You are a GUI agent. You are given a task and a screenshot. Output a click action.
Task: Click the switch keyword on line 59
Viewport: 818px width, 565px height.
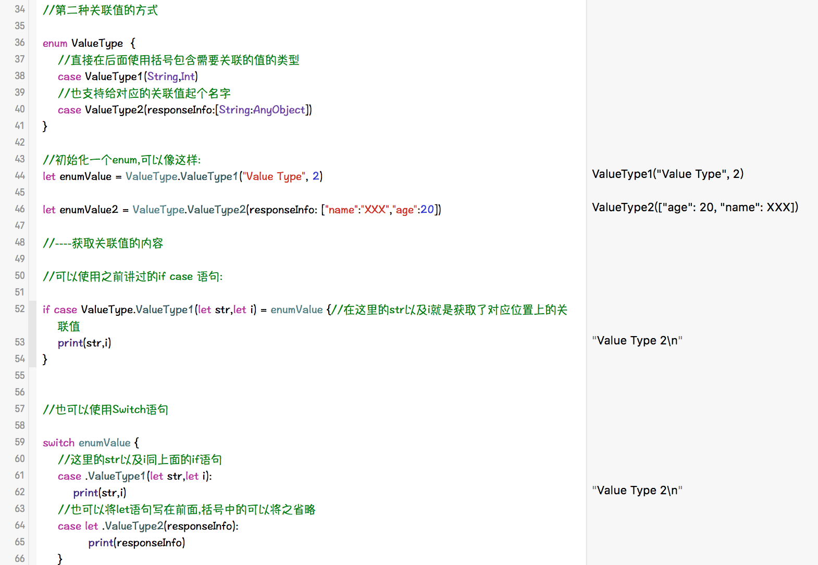point(58,443)
